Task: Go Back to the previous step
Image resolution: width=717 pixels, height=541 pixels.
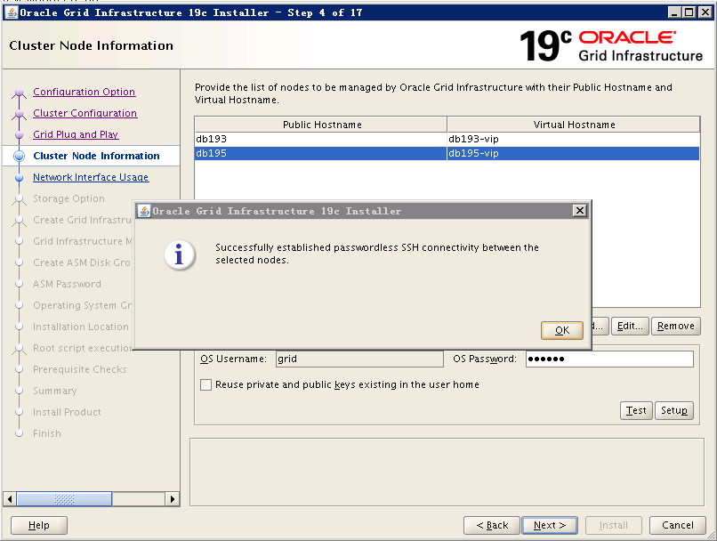Action: point(492,526)
